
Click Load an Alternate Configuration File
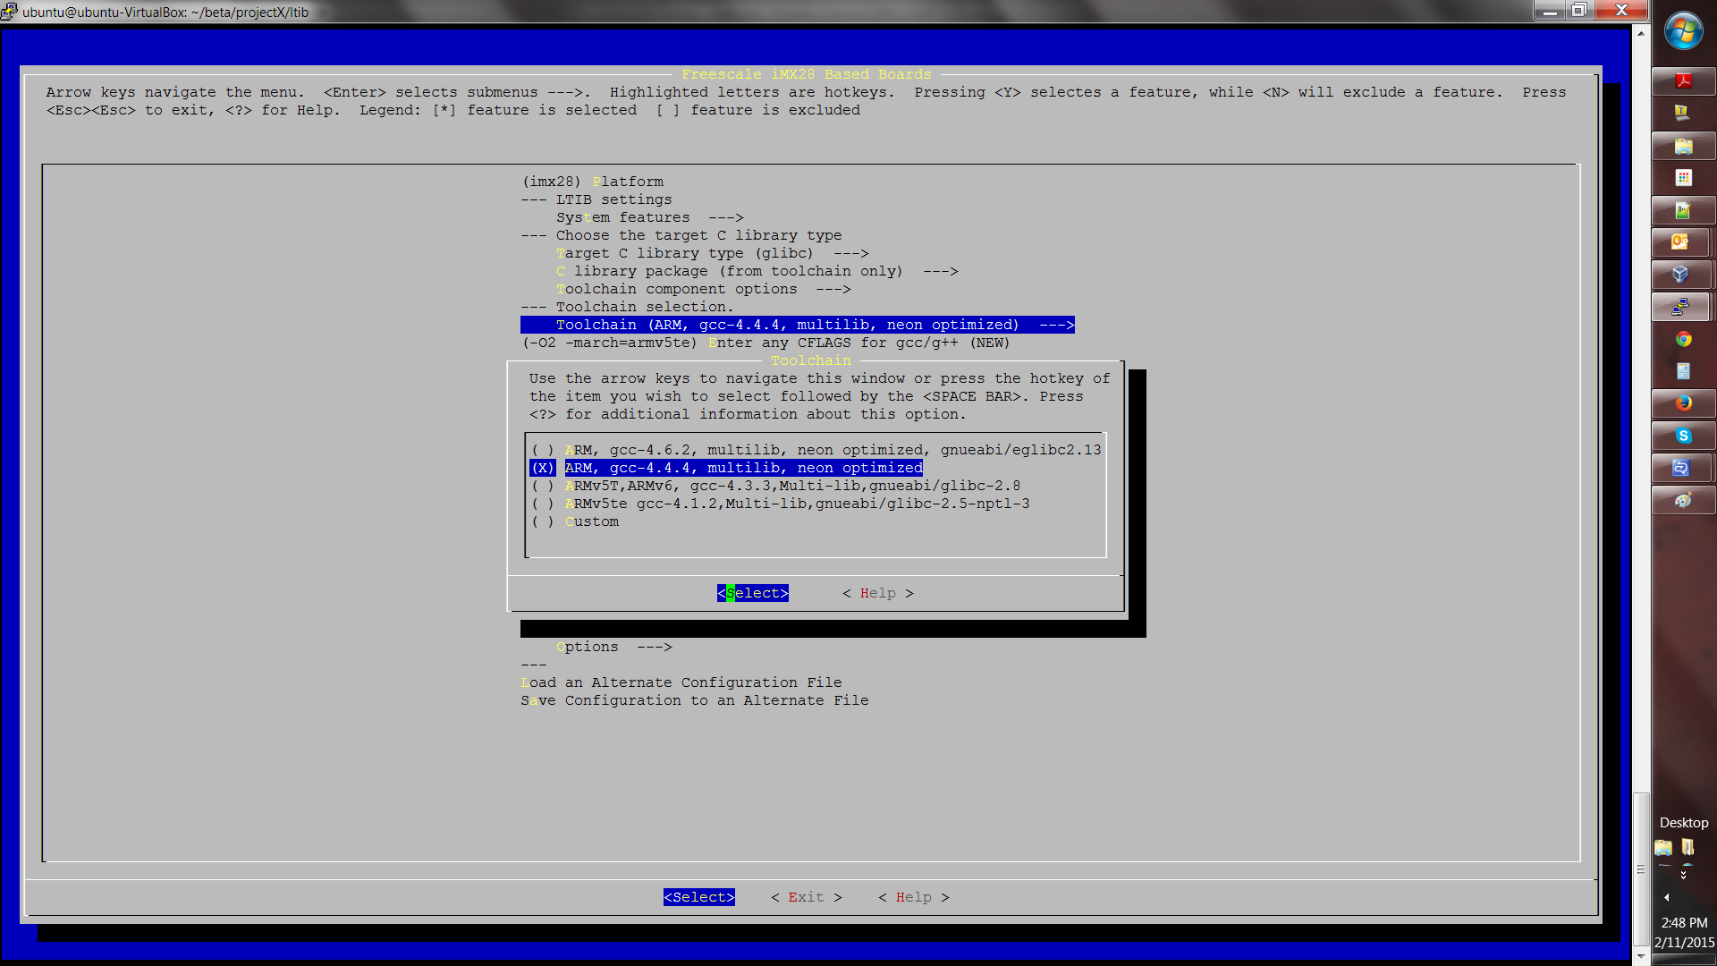[681, 682]
